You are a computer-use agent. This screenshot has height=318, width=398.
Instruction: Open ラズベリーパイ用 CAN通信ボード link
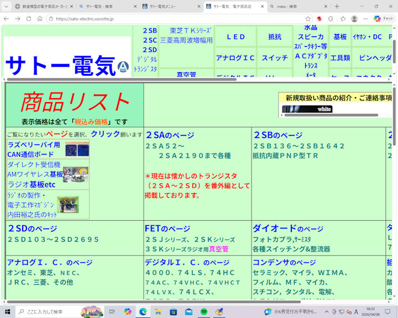tap(34, 150)
